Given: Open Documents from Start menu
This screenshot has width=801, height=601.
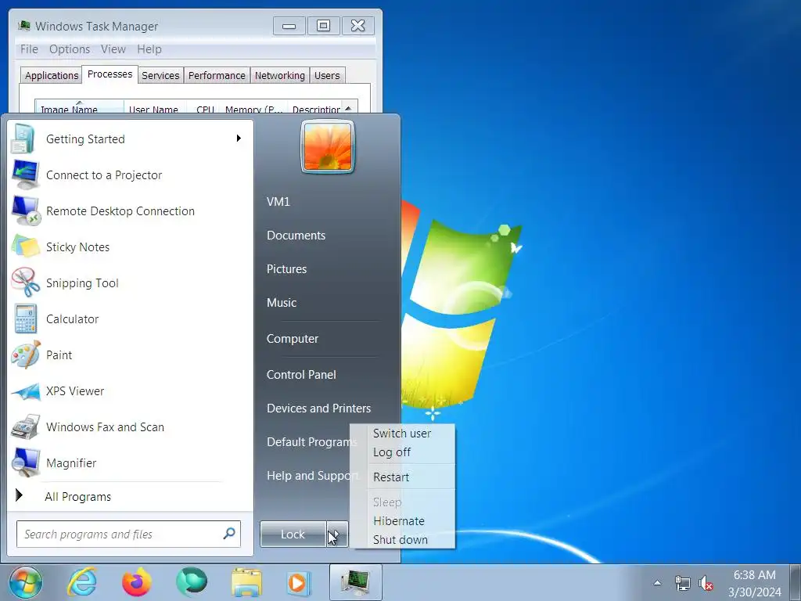Looking at the screenshot, I should (296, 236).
